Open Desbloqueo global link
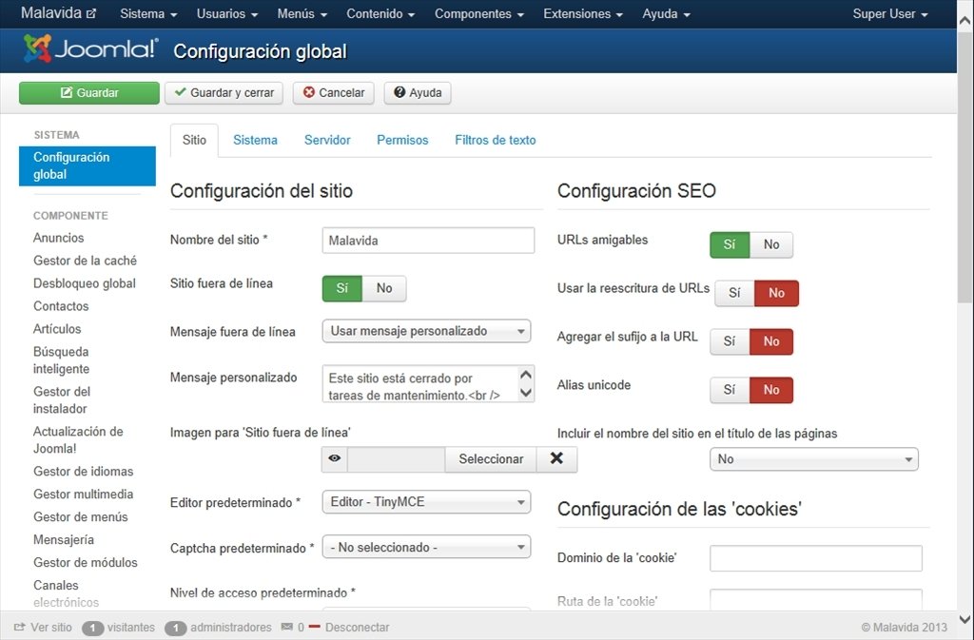 [x=85, y=283]
